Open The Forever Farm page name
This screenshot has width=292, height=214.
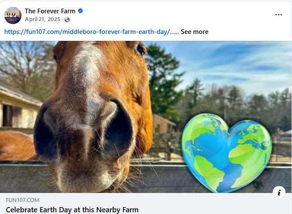point(50,11)
